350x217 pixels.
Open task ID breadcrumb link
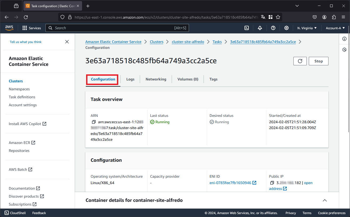point(263,42)
